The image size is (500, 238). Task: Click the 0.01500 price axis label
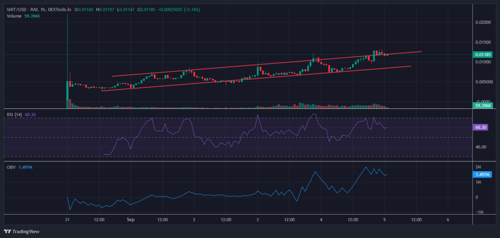point(482,42)
